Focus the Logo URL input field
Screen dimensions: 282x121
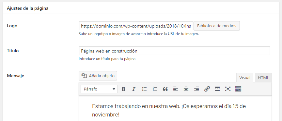coord(136,26)
